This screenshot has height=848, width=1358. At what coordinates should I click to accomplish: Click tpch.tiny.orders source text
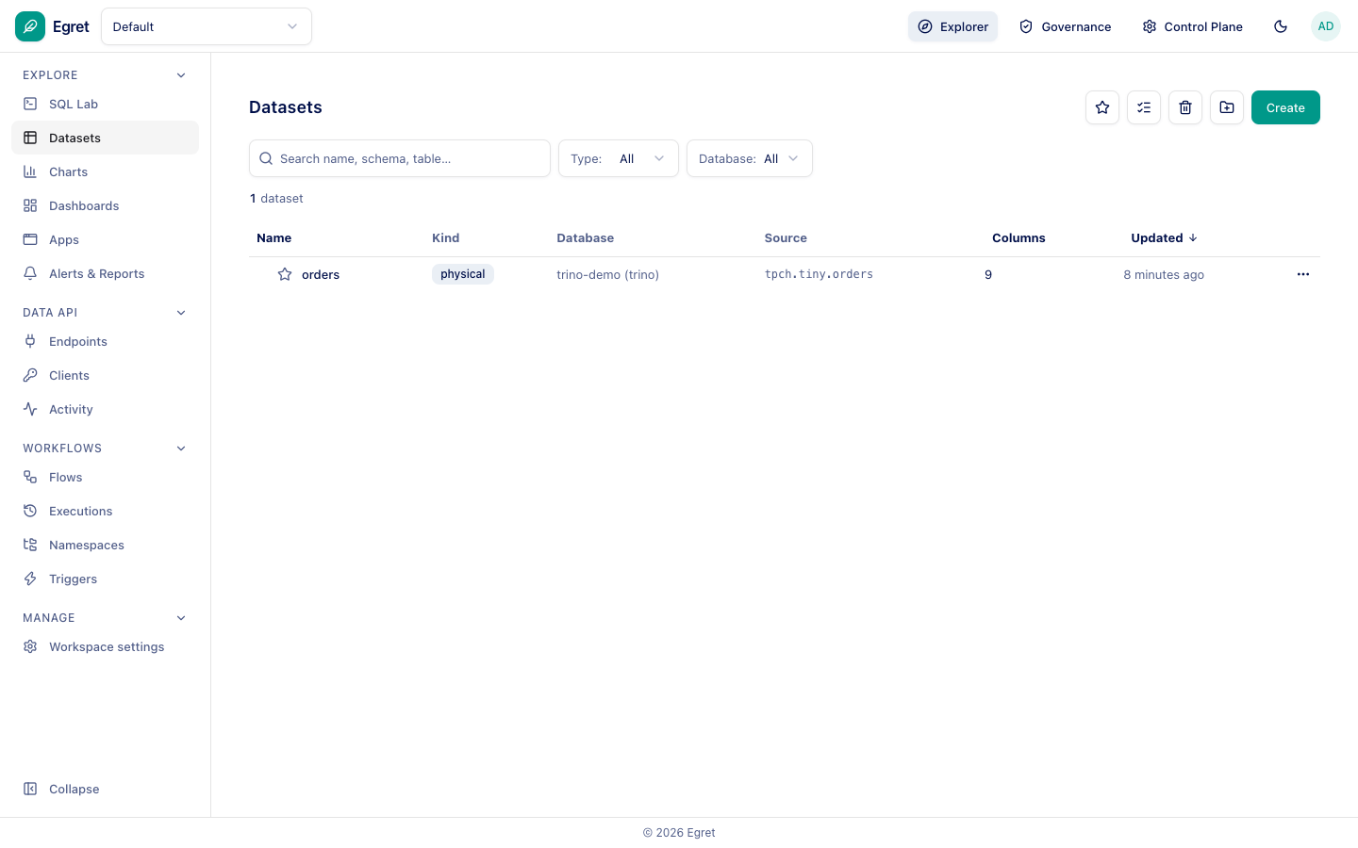819,274
